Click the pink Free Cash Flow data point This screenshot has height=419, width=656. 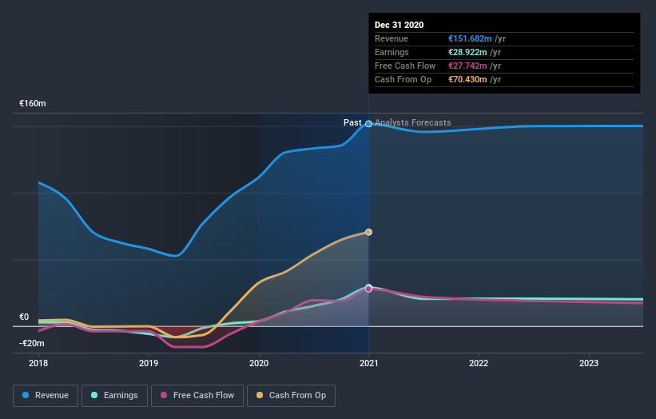coord(368,289)
